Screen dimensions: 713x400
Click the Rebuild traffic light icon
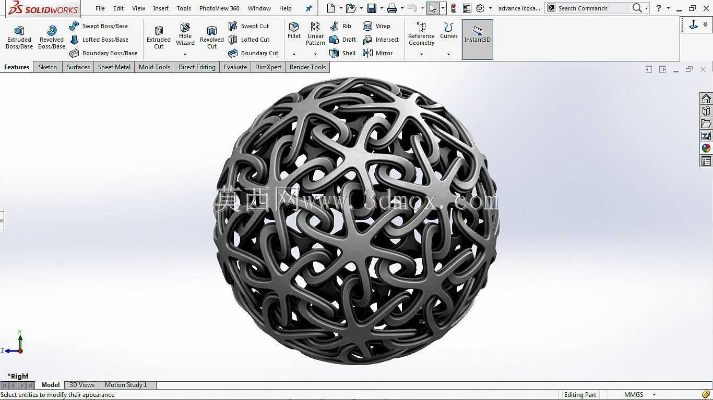[x=454, y=8]
